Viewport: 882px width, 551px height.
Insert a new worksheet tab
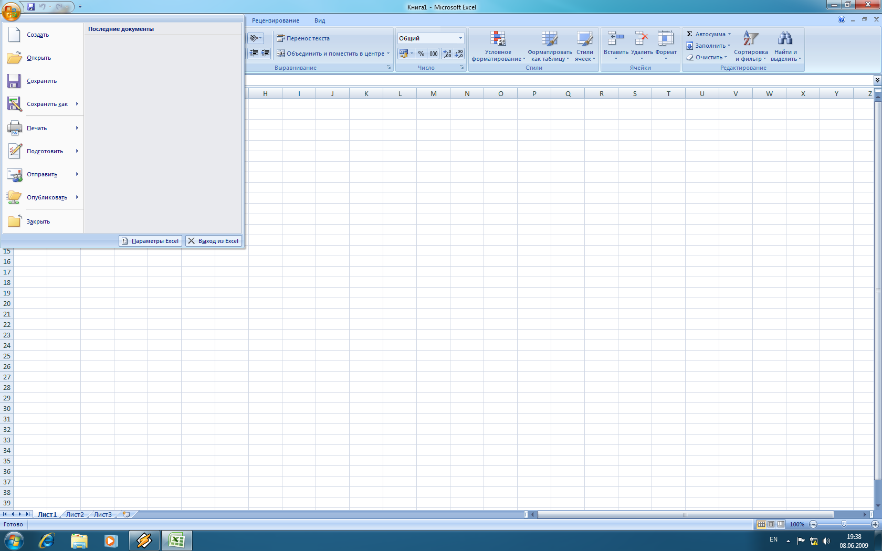pyautogui.click(x=126, y=514)
